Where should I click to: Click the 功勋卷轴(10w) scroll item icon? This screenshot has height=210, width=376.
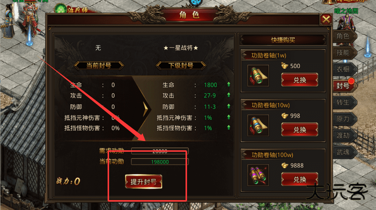click(x=258, y=125)
